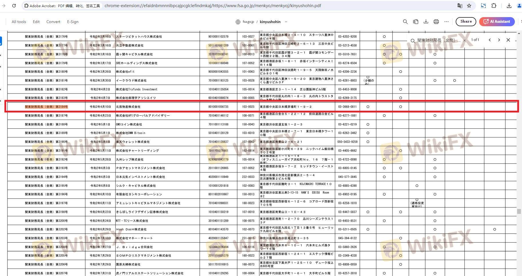This screenshot has width=522, height=276.
Task: Bookmark this page with star icon
Action: [469, 6]
